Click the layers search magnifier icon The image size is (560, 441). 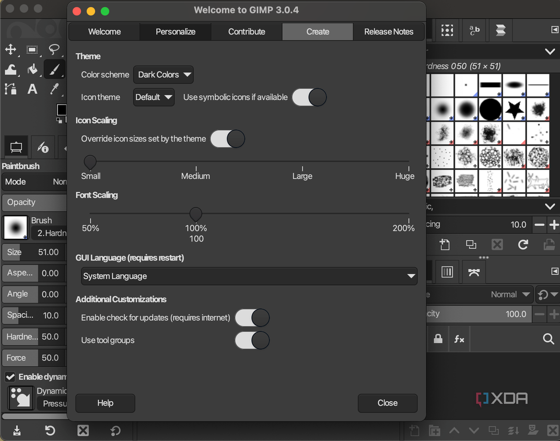pos(549,339)
